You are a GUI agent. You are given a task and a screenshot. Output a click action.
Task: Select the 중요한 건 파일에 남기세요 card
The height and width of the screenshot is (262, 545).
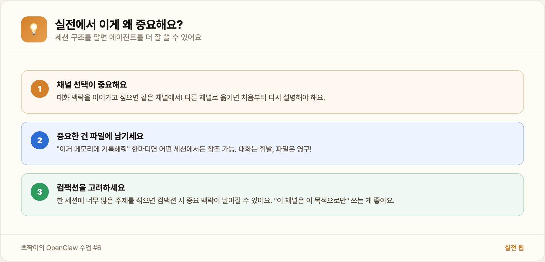pos(272,143)
